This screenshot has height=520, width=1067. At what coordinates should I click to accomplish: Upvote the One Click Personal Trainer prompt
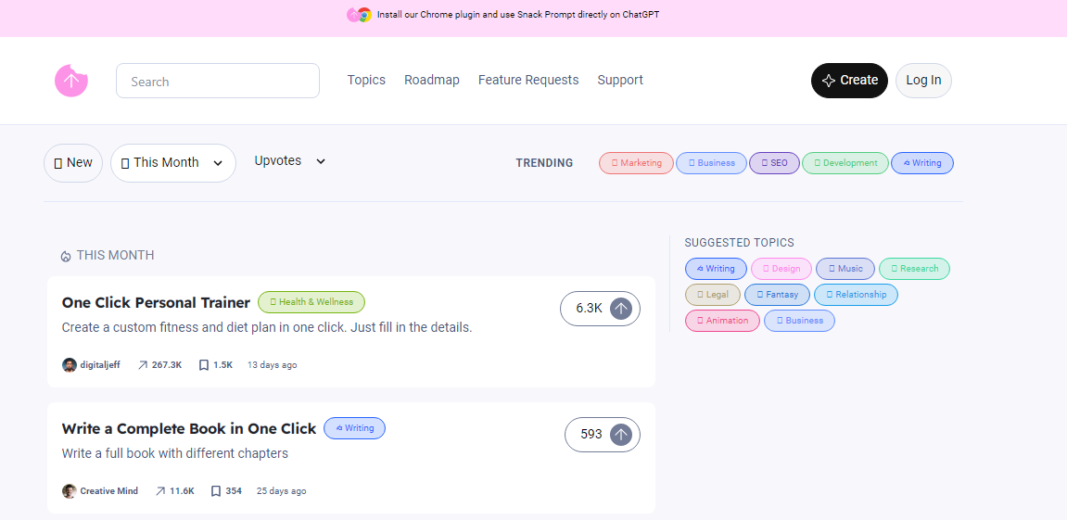(x=620, y=309)
